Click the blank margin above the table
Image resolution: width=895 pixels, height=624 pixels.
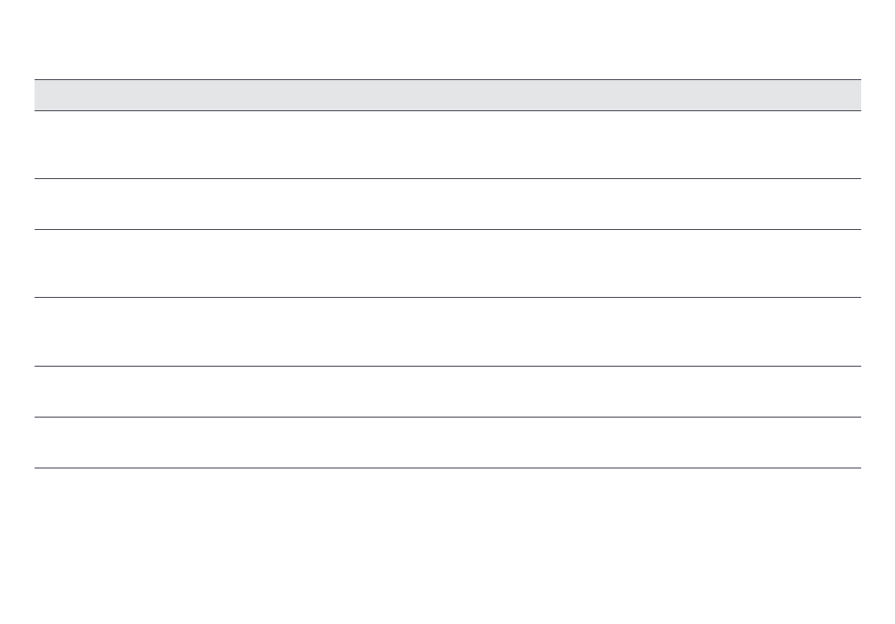447,39
